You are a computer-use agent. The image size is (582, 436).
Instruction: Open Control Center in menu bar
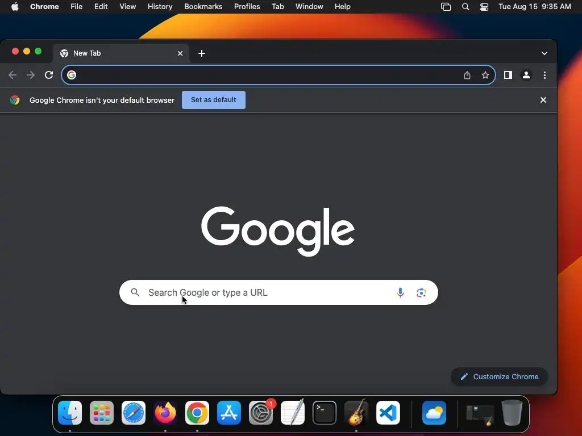[484, 7]
